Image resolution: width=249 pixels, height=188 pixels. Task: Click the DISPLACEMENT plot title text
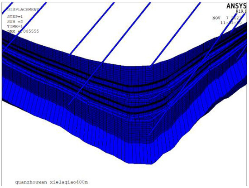[23, 10]
